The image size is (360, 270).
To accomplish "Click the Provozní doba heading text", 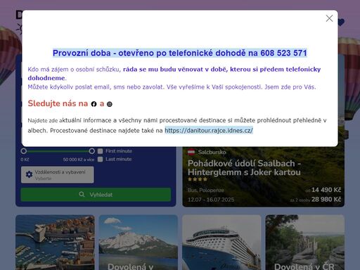I will [180, 53].
